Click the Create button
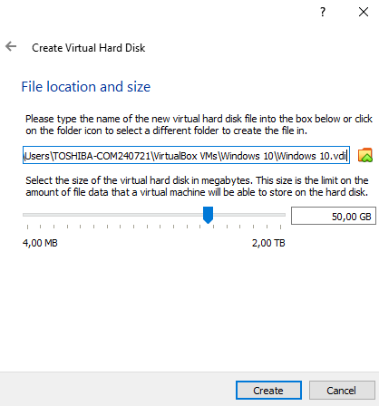379x406 pixels. point(268,391)
